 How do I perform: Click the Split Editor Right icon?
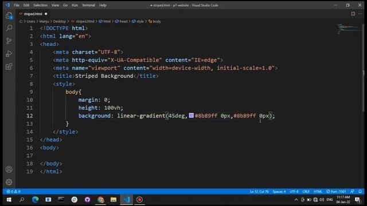353,14
